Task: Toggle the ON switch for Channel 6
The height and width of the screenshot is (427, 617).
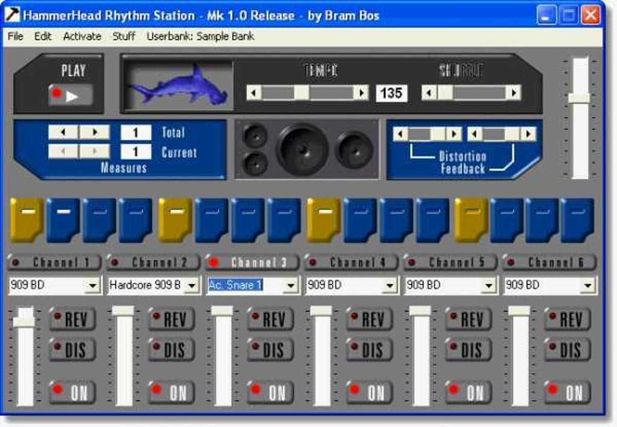Action: coord(567,392)
